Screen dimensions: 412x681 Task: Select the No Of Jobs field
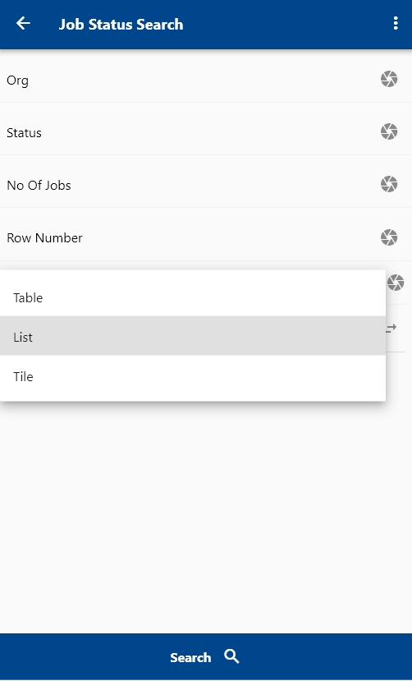pos(206,185)
